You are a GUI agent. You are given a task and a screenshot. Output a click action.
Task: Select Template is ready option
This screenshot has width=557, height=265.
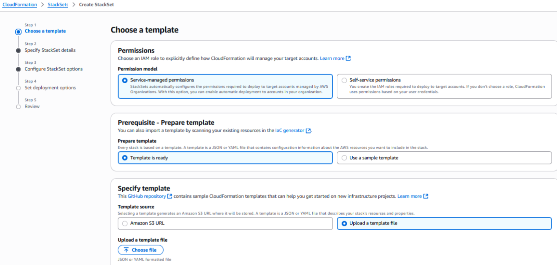pyautogui.click(x=225, y=158)
